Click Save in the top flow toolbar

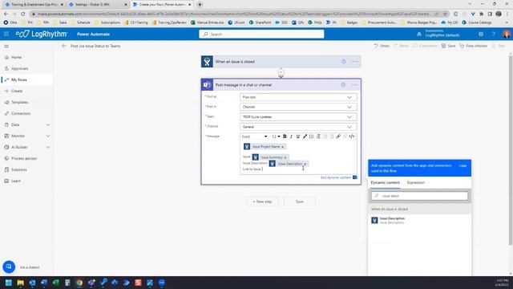[x=448, y=46]
